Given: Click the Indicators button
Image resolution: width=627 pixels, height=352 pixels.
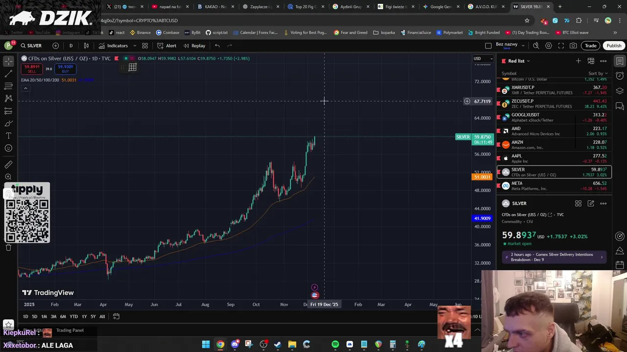Looking at the screenshot, I should pyautogui.click(x=113, y=45).
